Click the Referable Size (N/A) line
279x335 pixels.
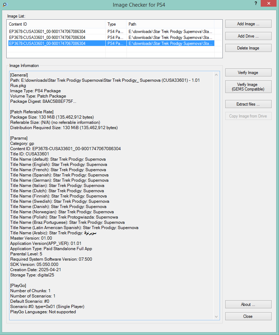pos(55,122)
